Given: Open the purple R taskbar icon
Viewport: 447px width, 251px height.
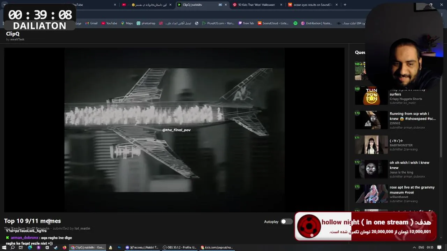Looking at the screenshot, I should point(38,248).
